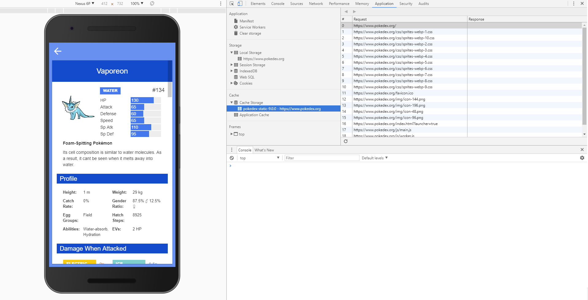This screenshot has width=588, height=300.
Task: Open Nexus 6P device dropdown
Action: (x=85, y=4)
